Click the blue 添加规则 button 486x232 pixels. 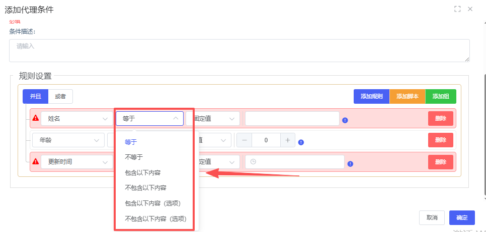(371, 97)
